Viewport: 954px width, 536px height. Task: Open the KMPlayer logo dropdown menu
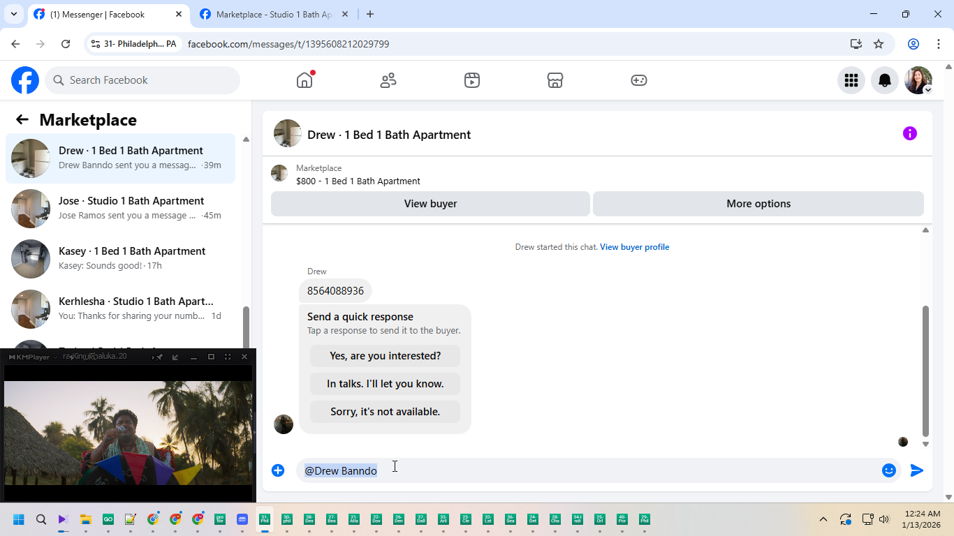coord(33,357)
